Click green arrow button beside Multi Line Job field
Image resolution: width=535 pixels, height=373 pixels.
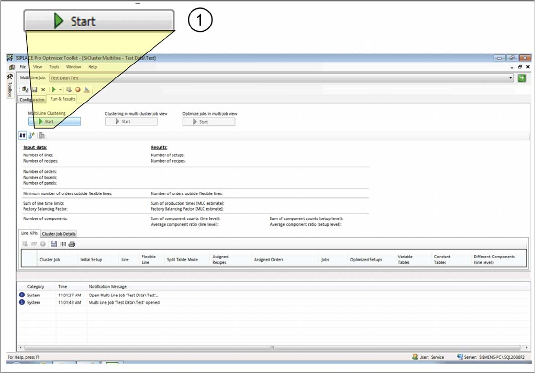coord(521,78)
